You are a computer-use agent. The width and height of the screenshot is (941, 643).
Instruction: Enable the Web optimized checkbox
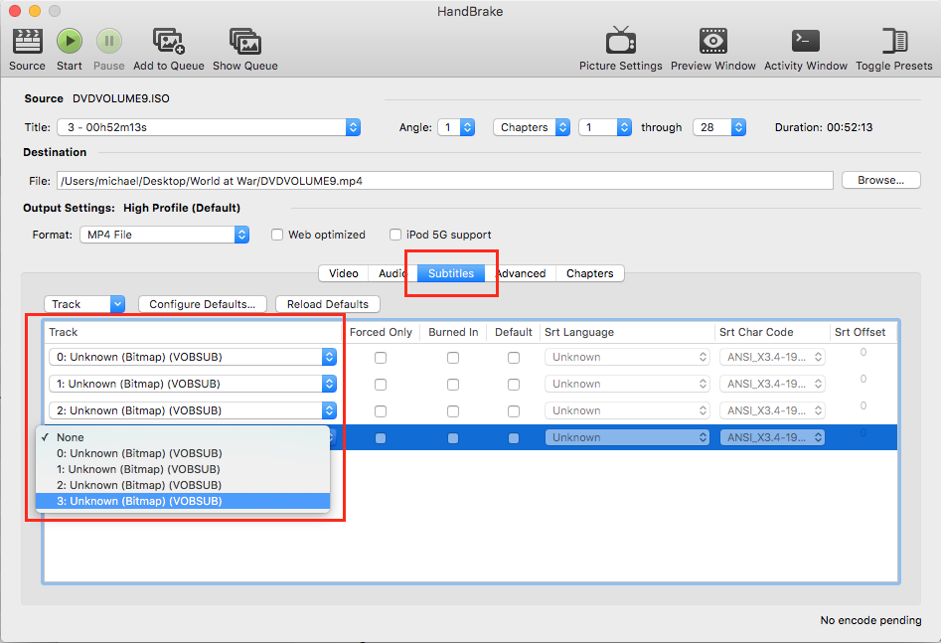pyautogui.click(x=276, y=235)
